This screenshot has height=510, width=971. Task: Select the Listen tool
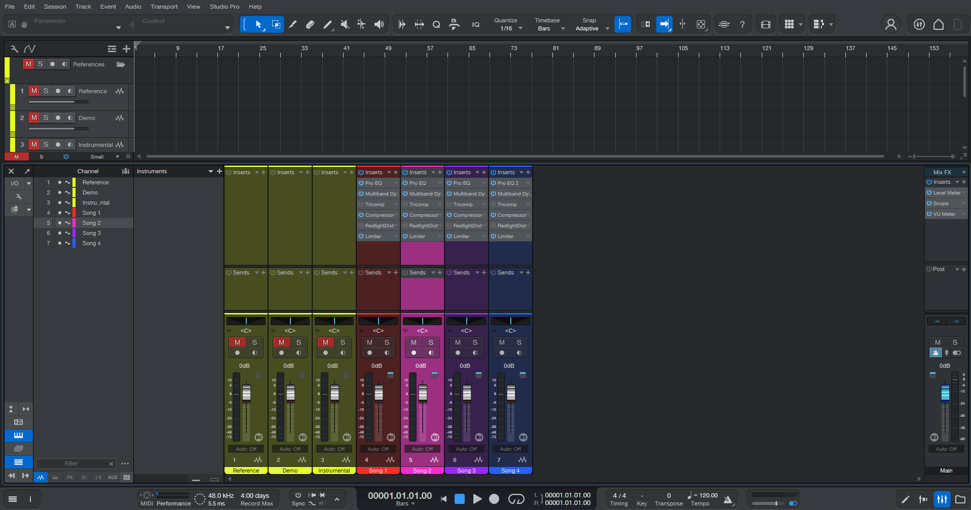pos(379,24)
